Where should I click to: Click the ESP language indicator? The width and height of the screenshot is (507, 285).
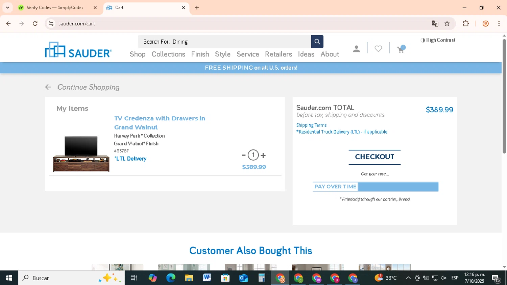[x=455, y=278]
